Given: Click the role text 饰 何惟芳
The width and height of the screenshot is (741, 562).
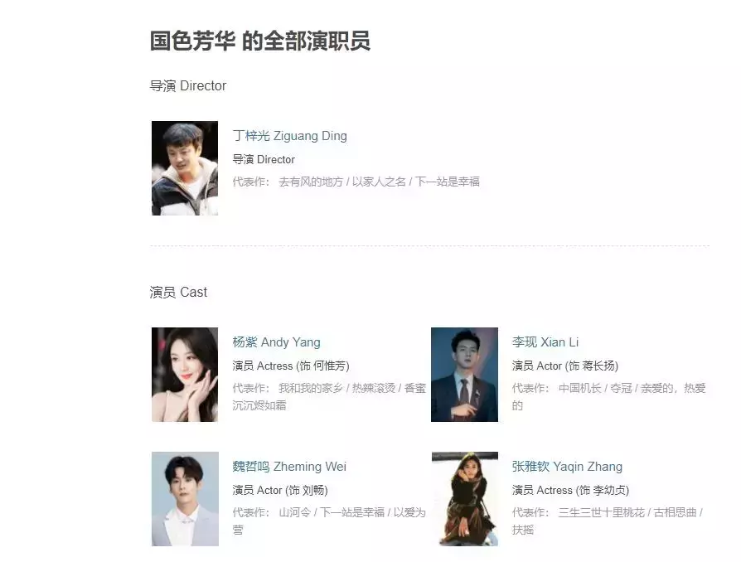Looking at the screenshot, I should (x=324, y=366).
